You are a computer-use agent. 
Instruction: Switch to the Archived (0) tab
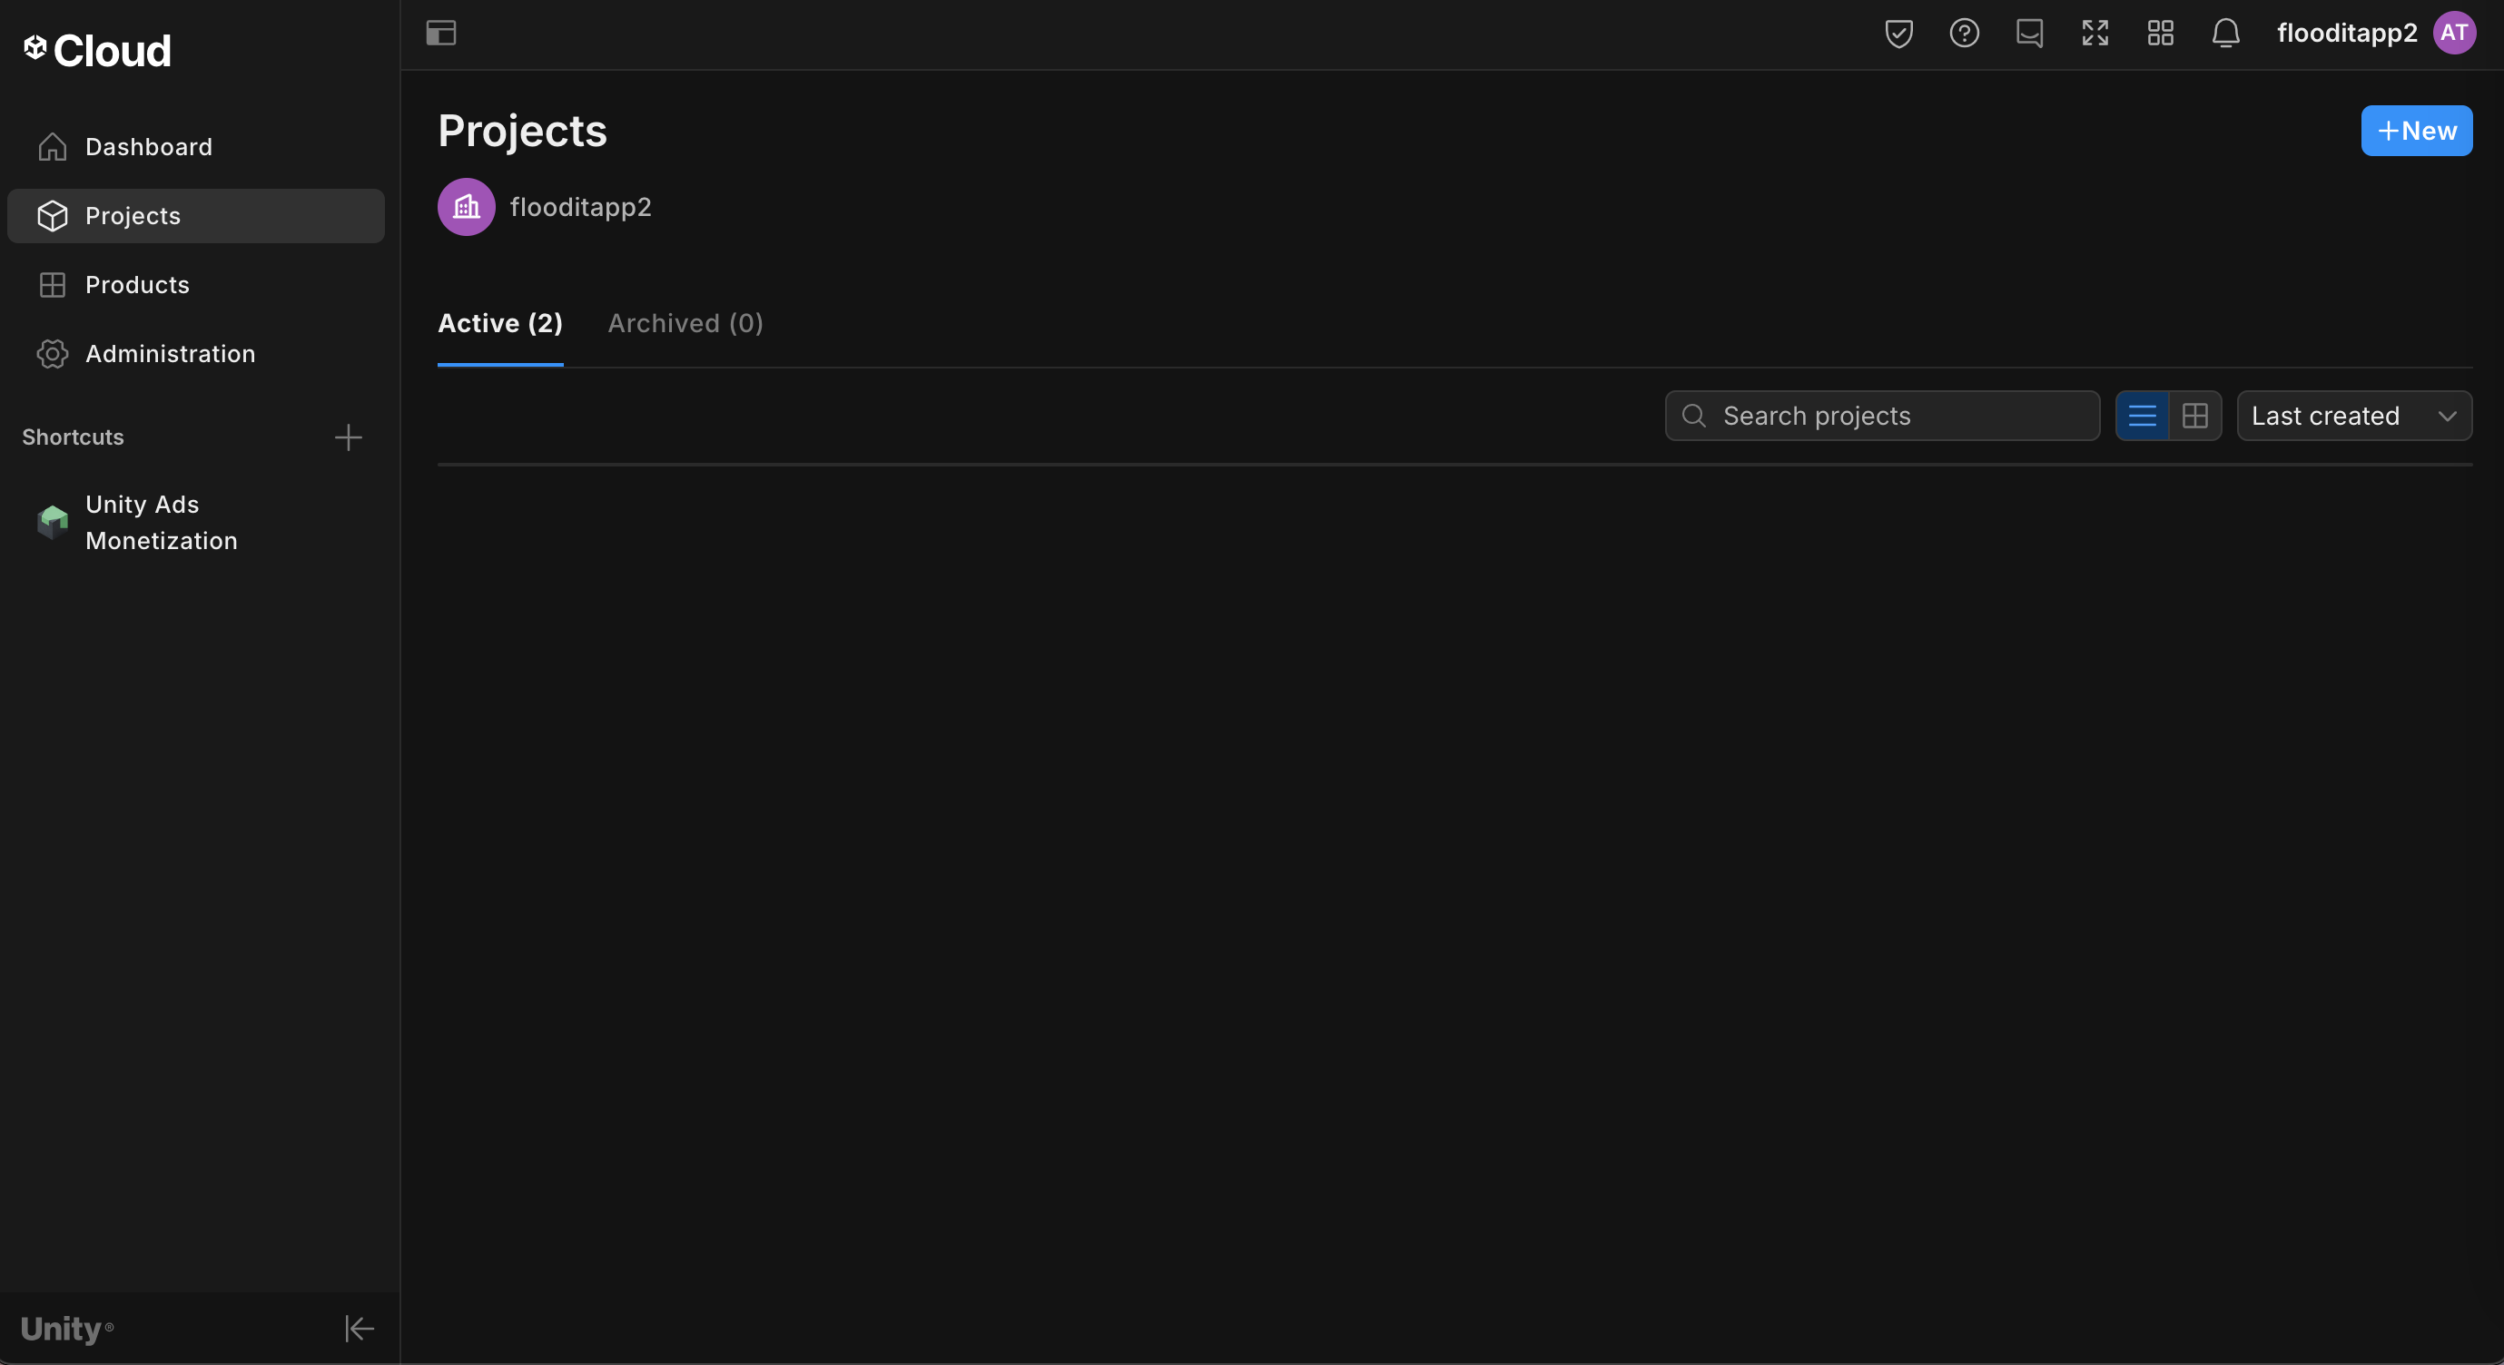[x=685, y=323]
